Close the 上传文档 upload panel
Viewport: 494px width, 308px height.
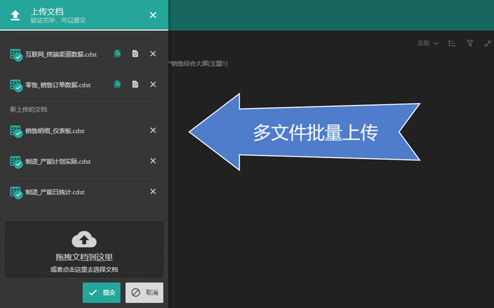pyautogui.click(x=153, y=15)
